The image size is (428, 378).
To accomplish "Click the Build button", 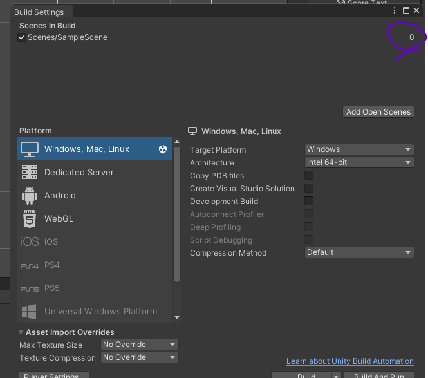I will (x=302, y=375).
